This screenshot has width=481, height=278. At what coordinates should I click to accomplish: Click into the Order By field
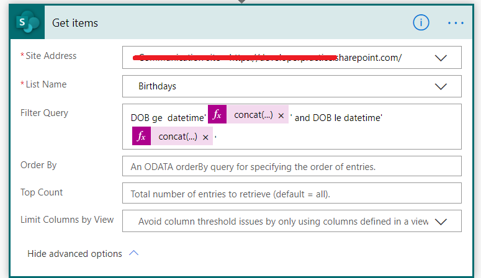click(292, 166)
